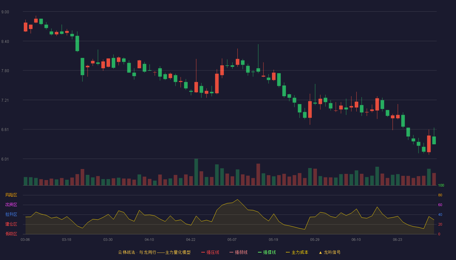Image resolution: width=456 pixels, height=260 pixels.
Task: Click the green 100 indicator scale value
Action: [x=441, y=186]
